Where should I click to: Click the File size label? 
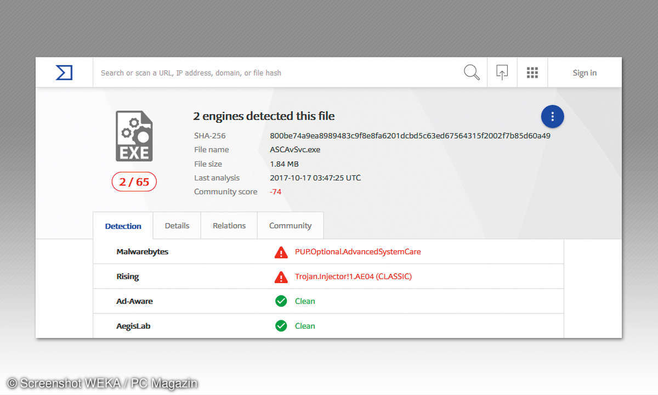tap(208, 163)
